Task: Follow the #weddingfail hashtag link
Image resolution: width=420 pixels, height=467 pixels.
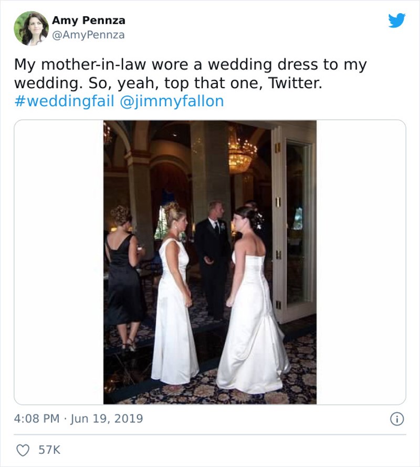Action: (x=64, y=100)
